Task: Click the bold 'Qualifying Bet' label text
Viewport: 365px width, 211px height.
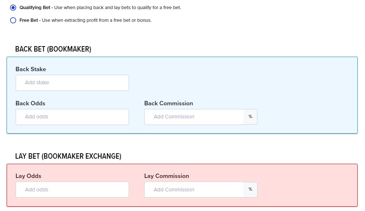Action: pos(35,7)
